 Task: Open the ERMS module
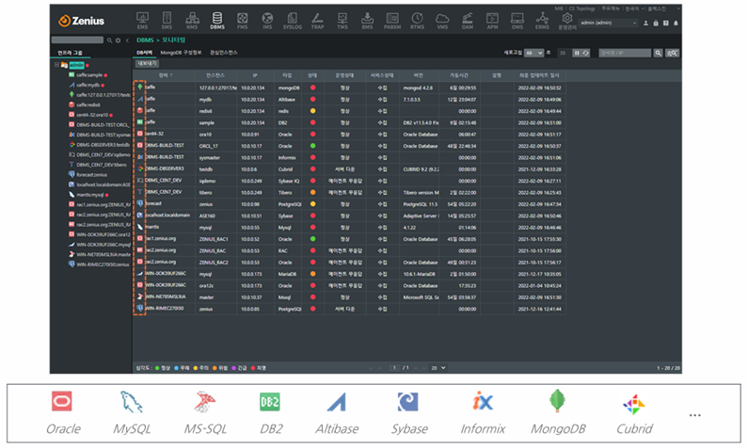(542, 21)
